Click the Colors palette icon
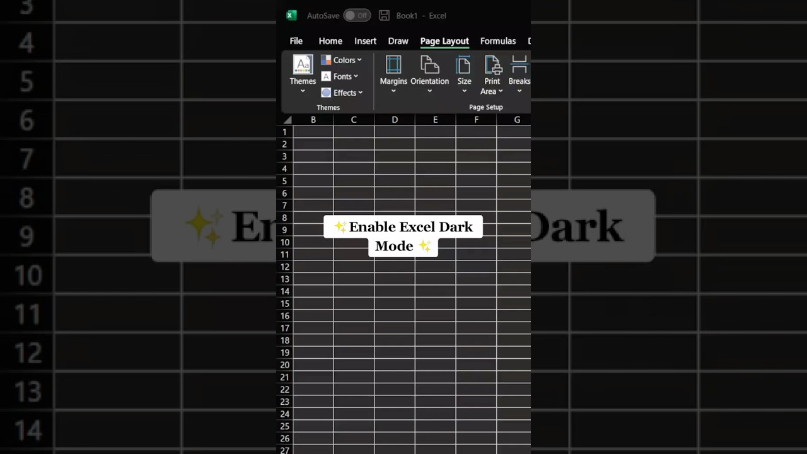807x454 pixels. point(326,60)
